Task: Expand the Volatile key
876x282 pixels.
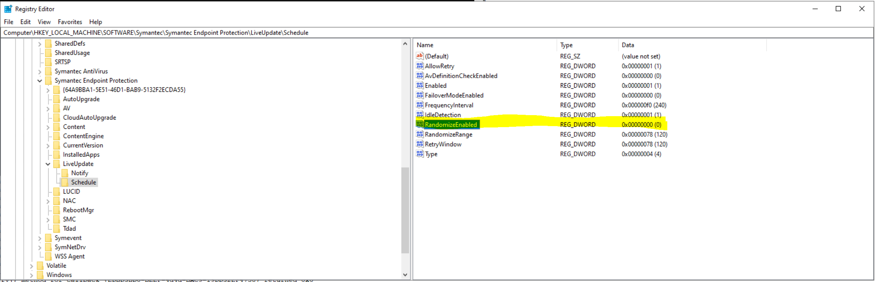Action: (32, 266)
